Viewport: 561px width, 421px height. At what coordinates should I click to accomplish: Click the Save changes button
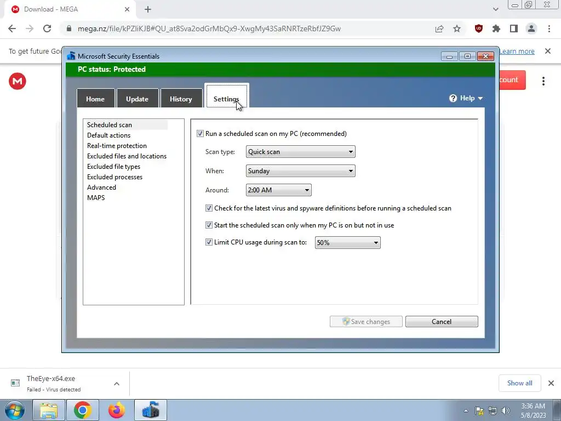pyautogui.click(x=366, y=321)
